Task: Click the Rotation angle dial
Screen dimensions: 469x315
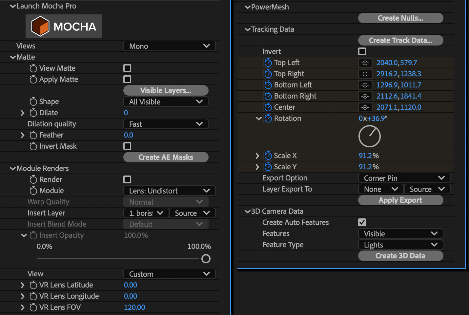Action: [x=370, y=136]
